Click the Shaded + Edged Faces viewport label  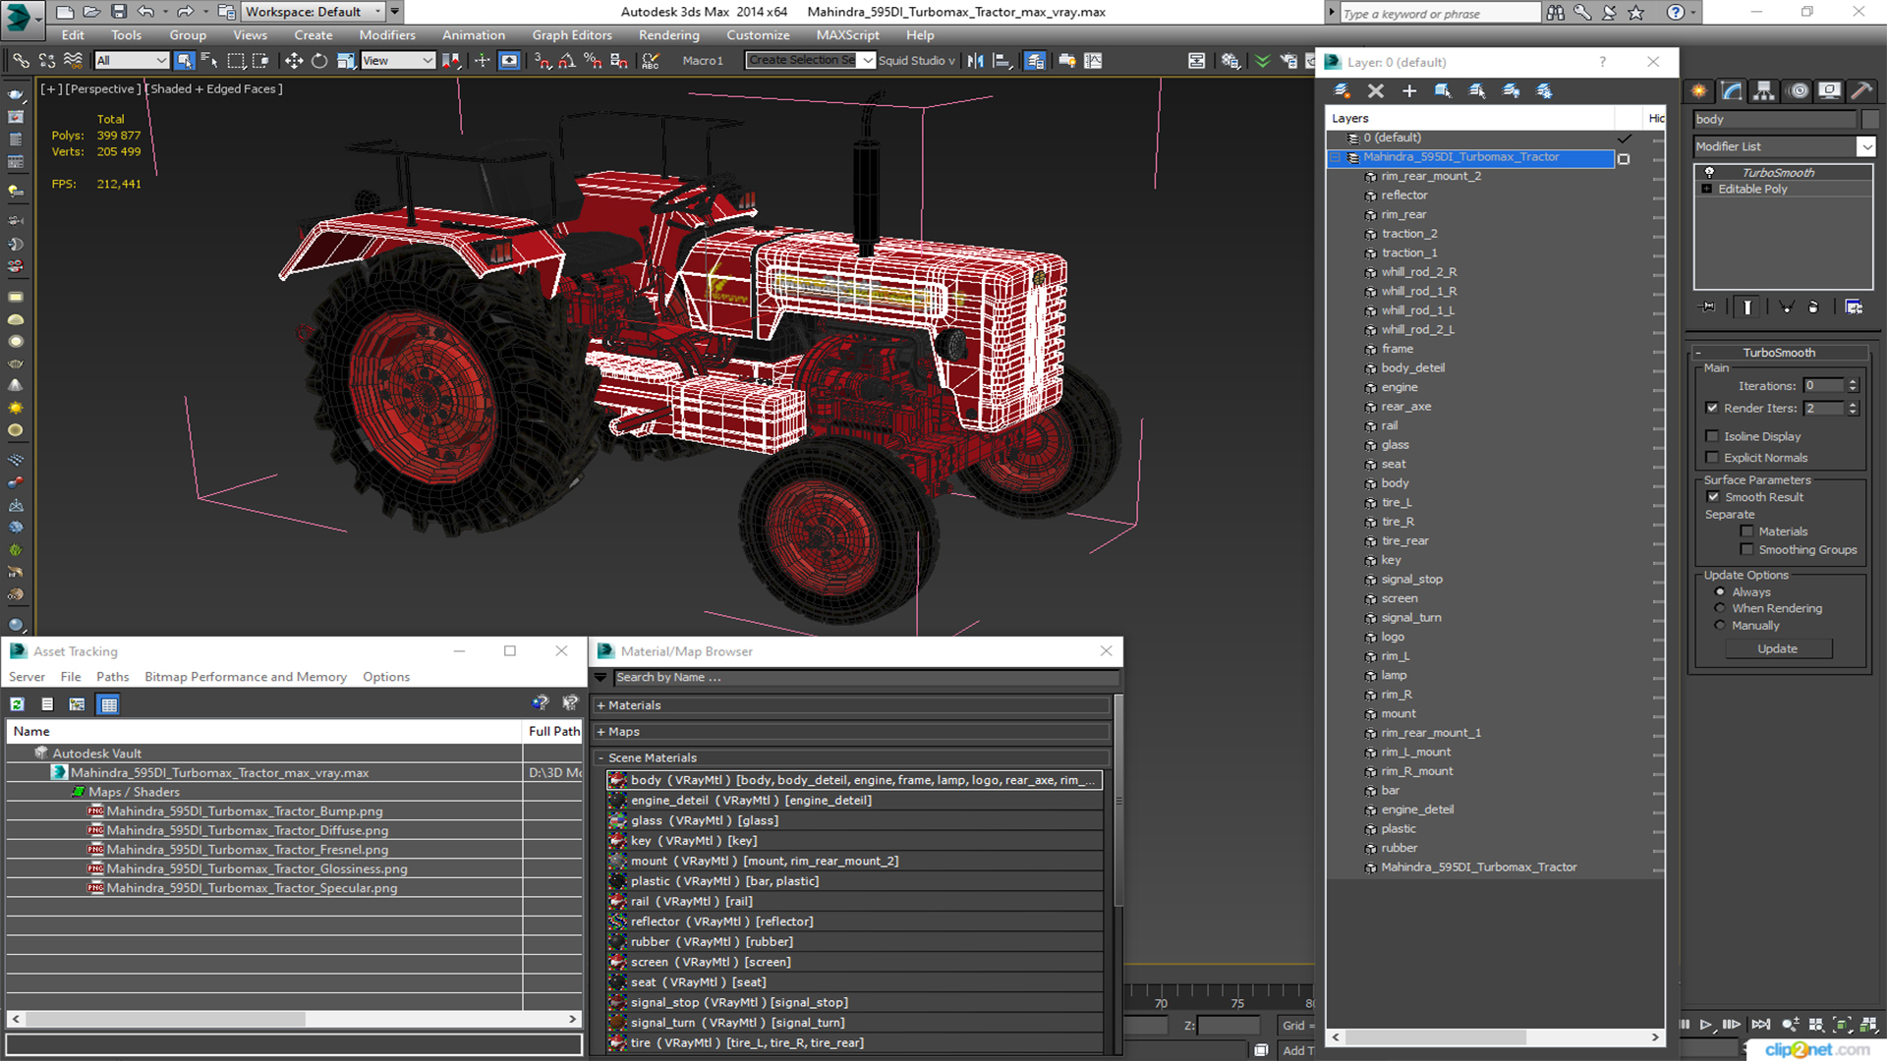pyautogui.click(x=215, y=89)
